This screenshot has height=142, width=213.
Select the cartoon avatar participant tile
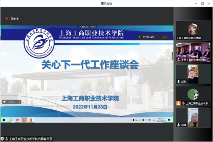193,30
